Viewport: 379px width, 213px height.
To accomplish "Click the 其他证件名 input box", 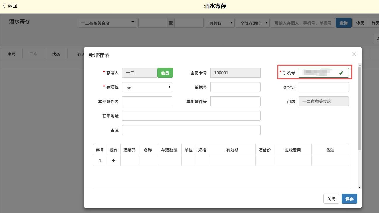I will [x=147, y=101].
